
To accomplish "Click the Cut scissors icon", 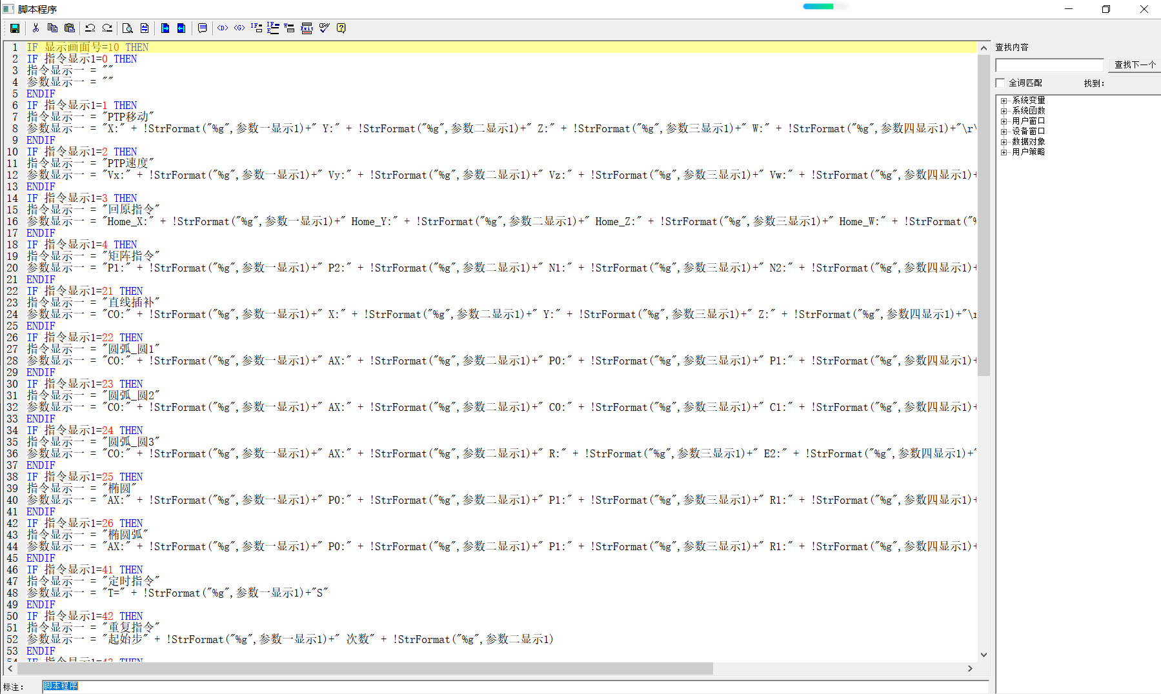I will tap(35, 28).
